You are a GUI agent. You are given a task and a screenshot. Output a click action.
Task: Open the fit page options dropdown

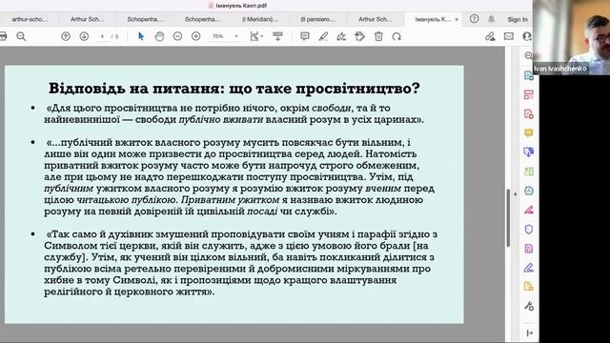[x=256, y=36]
